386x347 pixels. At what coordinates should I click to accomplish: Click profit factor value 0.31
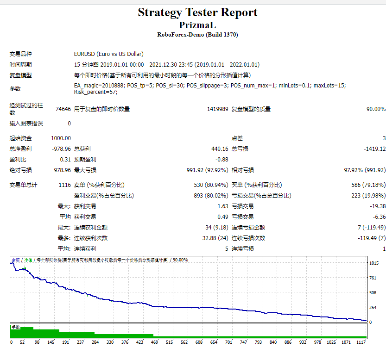65,160
